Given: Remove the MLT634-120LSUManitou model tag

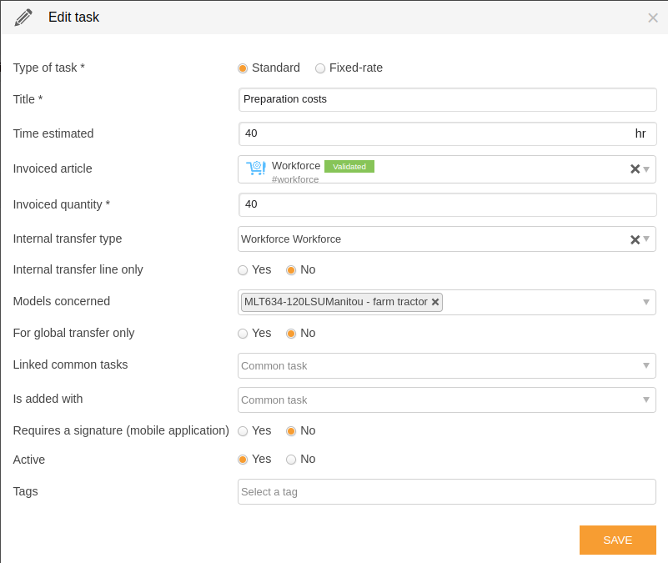Looking at the screenshot, I should pyautogui.click(x=435, y=302).
